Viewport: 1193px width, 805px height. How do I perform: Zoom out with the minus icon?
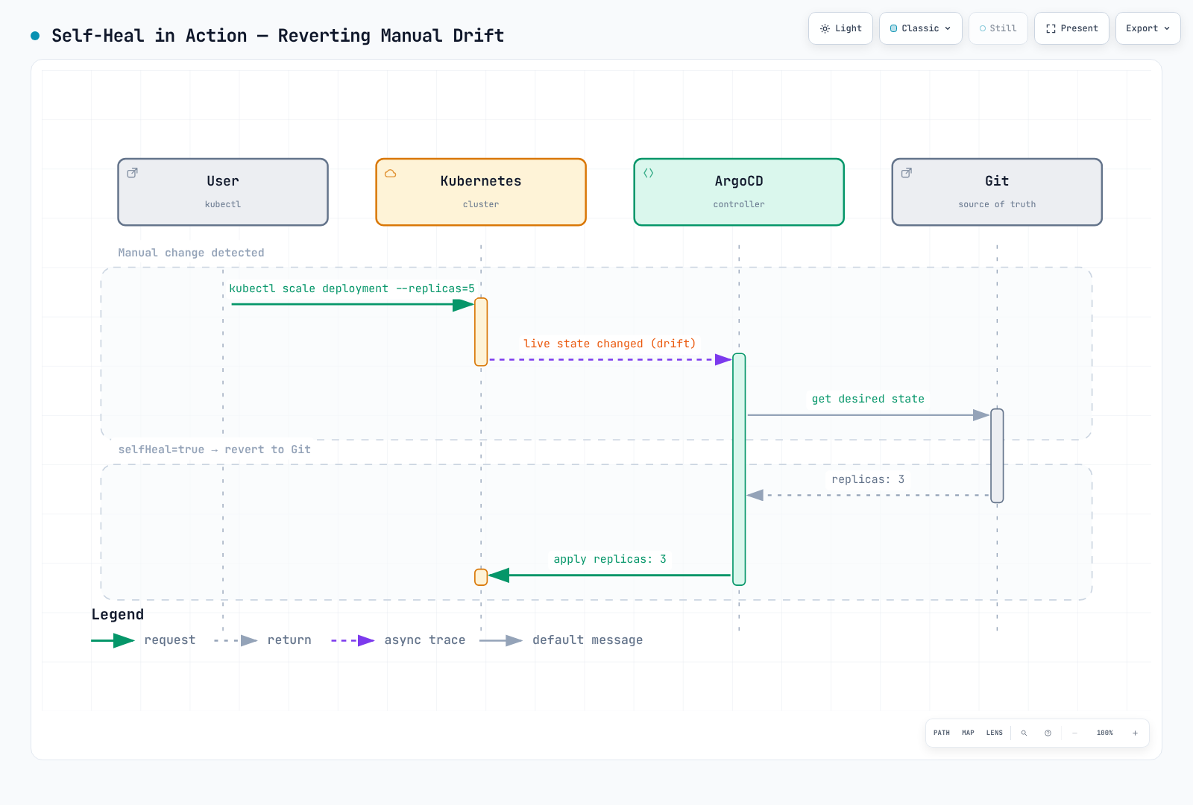click(1074, 733)
